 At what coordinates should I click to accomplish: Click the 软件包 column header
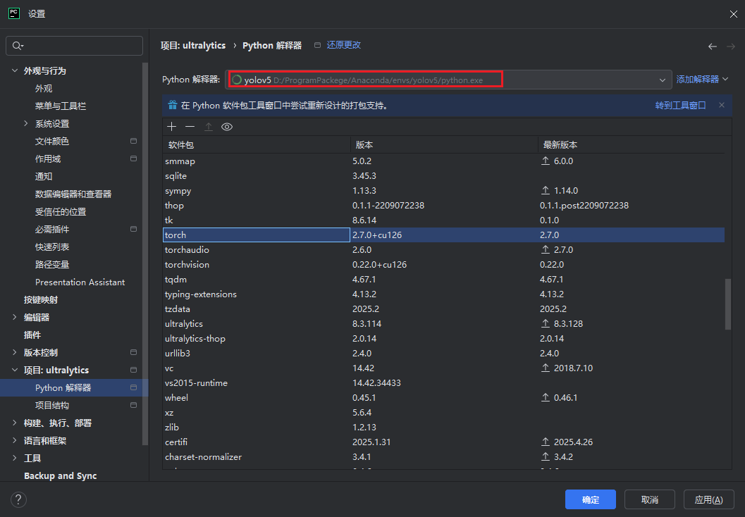click(257, 145)
